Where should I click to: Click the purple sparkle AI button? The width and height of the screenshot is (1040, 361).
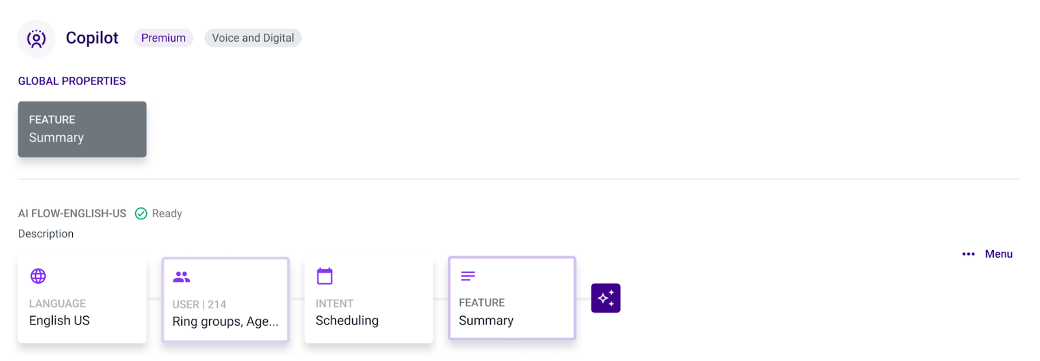click(605, 298)
